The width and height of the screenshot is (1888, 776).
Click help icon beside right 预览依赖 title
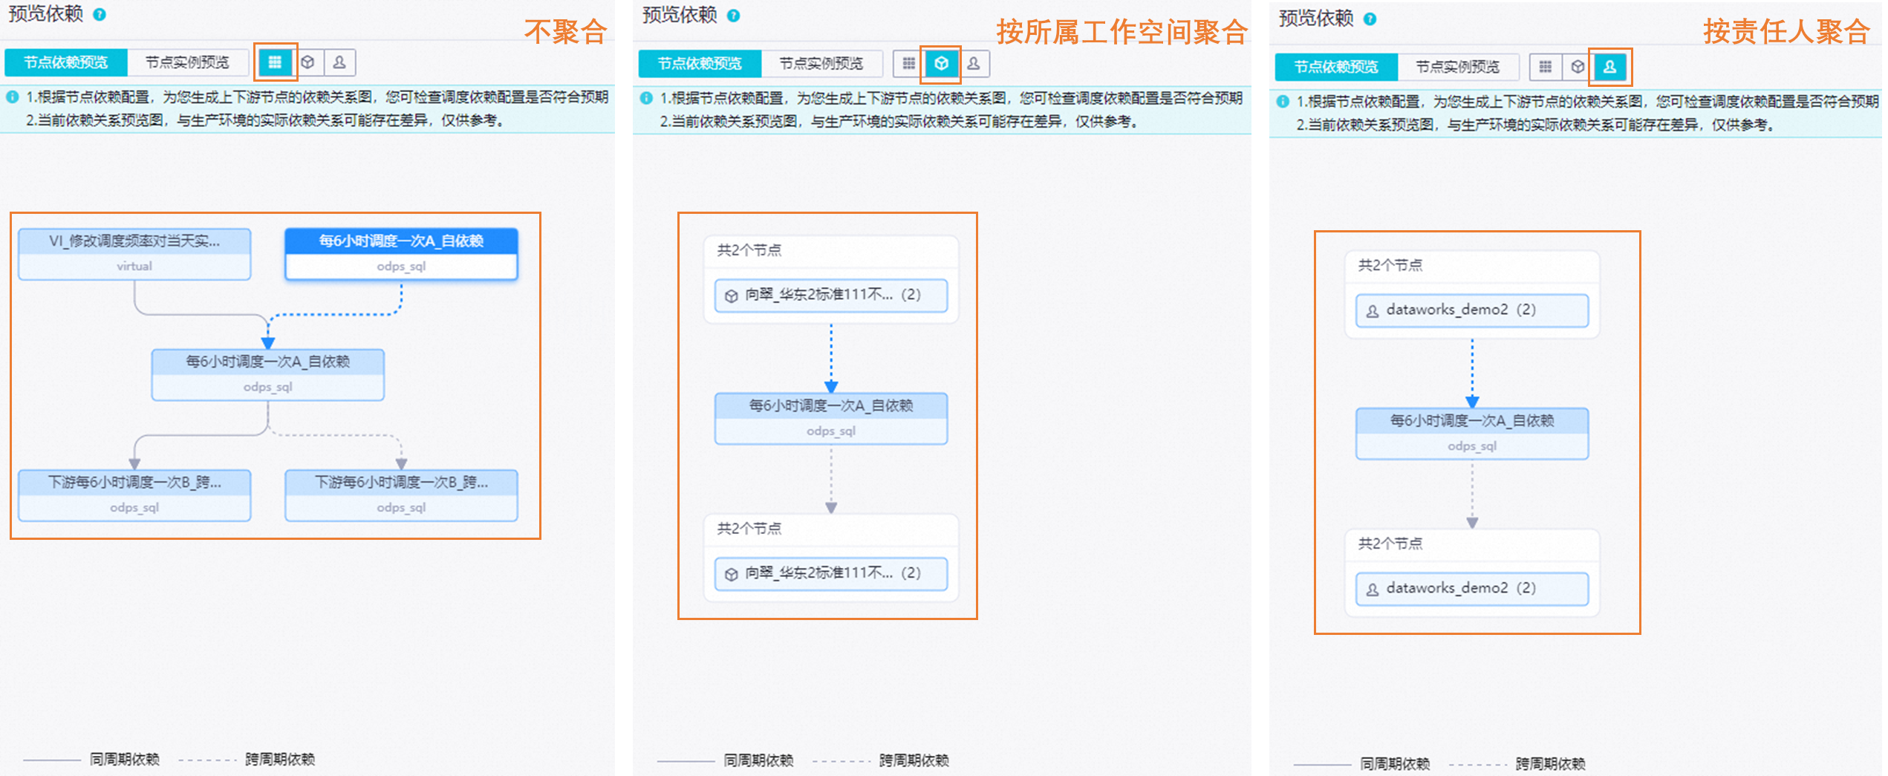1370,19
